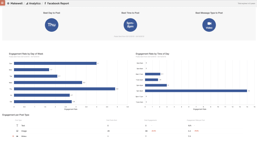Click the trial expiration notice
The width and height of the screenshot is (257, 143).
coord(246,3)
